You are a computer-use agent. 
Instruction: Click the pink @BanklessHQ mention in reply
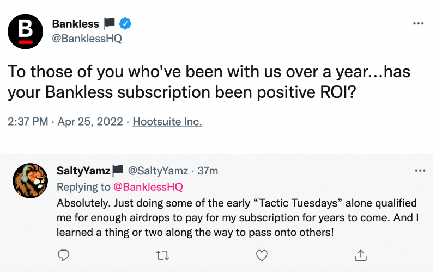148,187
